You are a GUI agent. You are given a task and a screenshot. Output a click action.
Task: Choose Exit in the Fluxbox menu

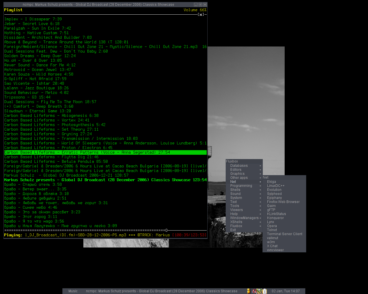(x=233, y=230)
